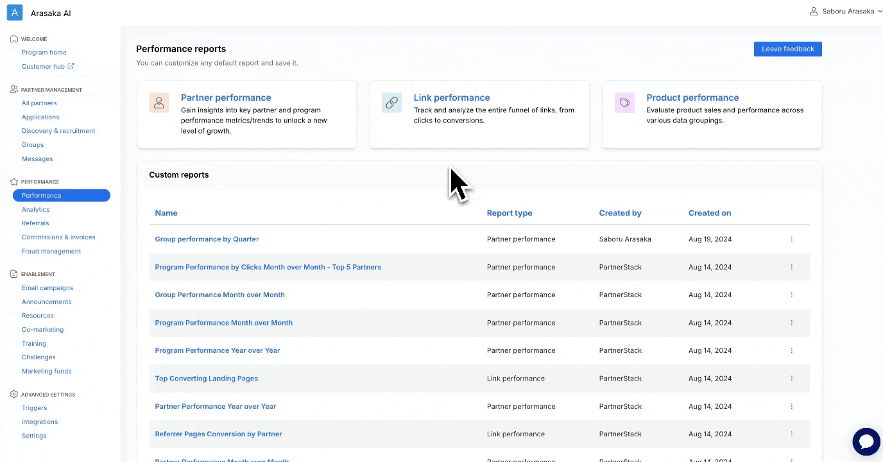Screen dimensions: 883x462
Task: Sort the table by the Name column header
Action: coord(166,213)
